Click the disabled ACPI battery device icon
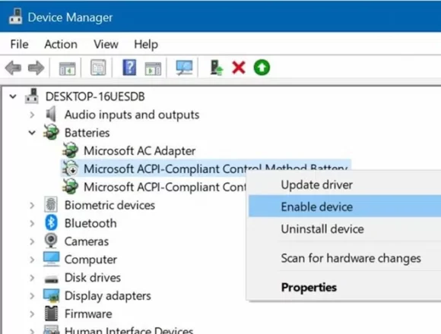441x334 pixels. [70, 169]
